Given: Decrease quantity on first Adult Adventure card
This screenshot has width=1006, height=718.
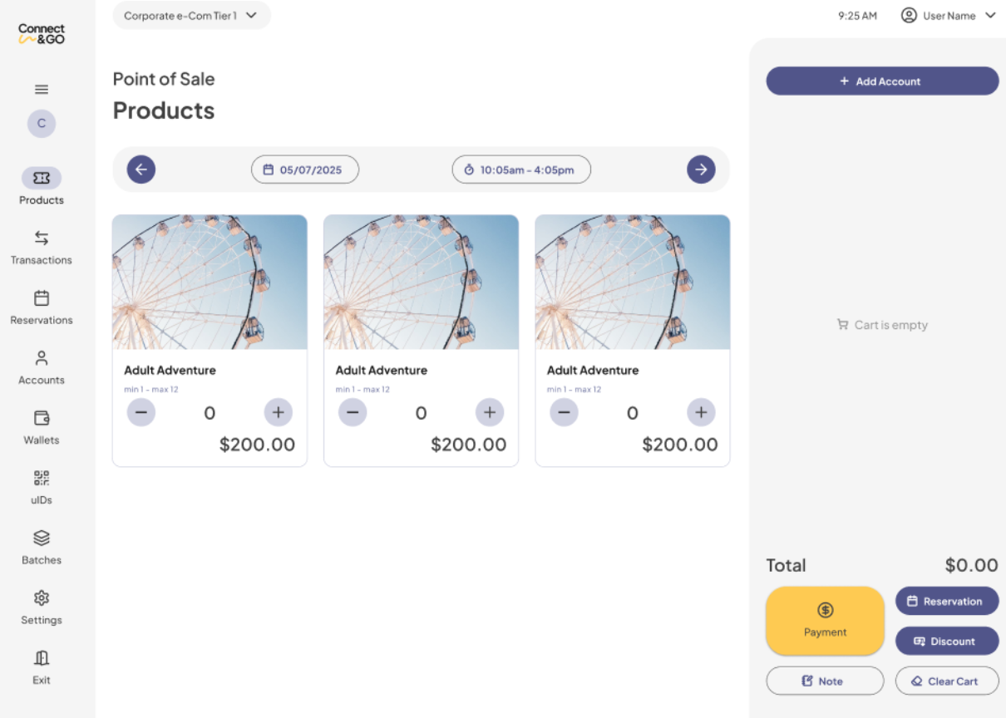Looking at the screenshot, I should click(x=141, y=412).
